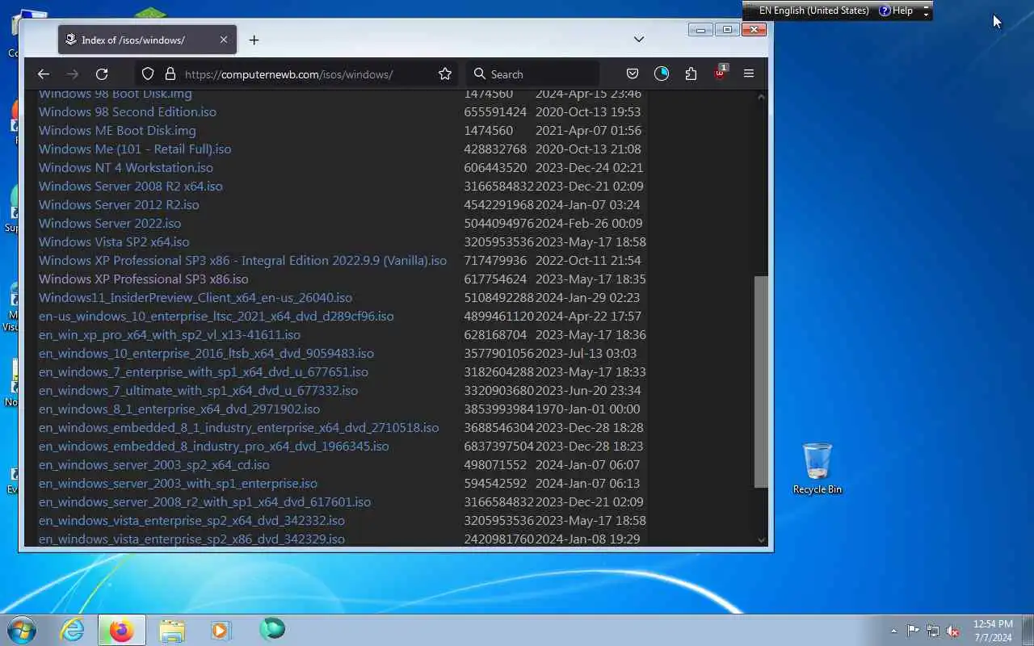The image size is (1034, 646).
Task: Open Windows ME Boot Disk.img link
Action: click(x=117, y=131)
